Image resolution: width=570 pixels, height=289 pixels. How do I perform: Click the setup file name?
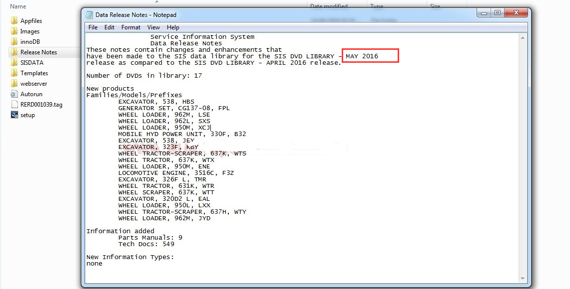[27, 115]
